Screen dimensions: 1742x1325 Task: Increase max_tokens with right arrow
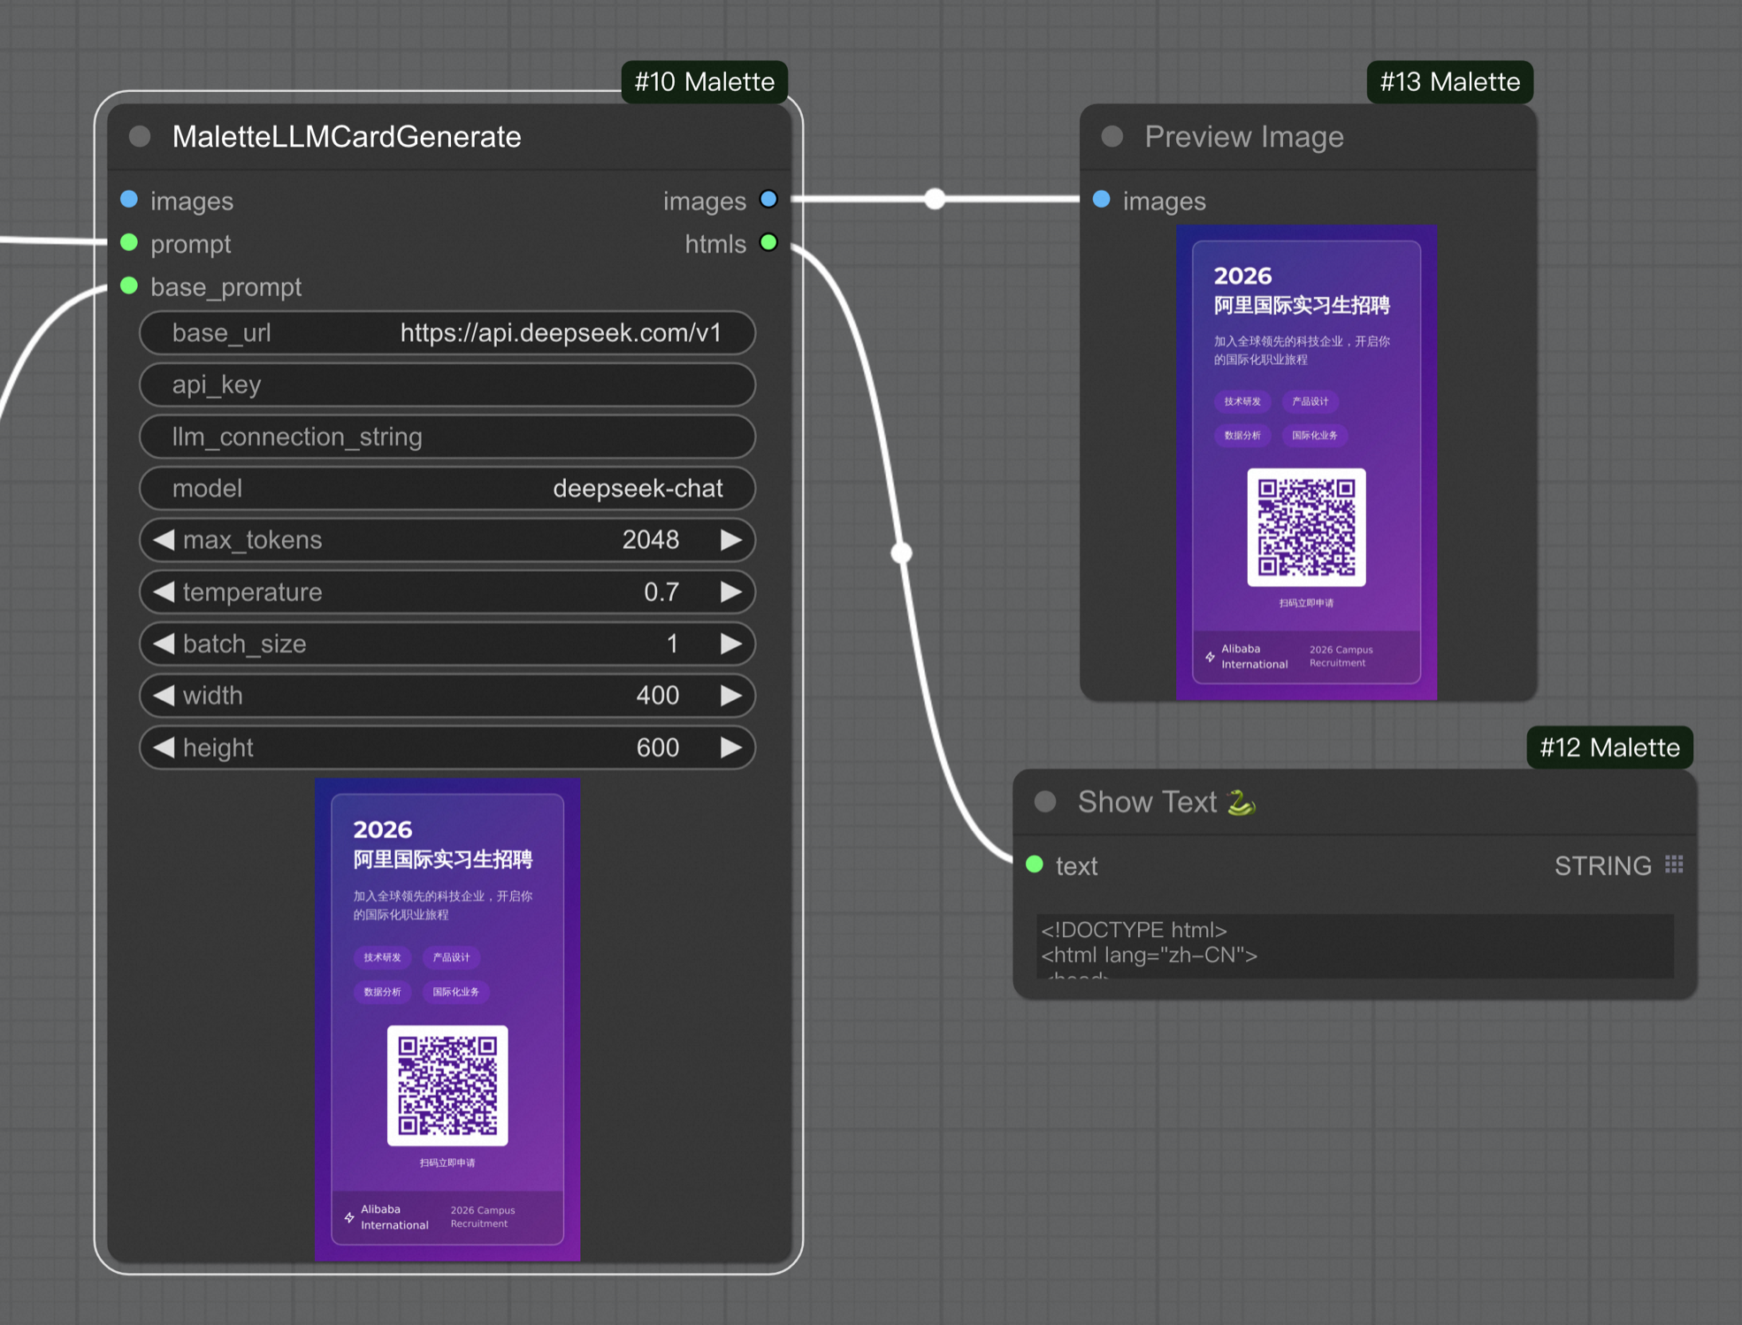click(731, 540)
